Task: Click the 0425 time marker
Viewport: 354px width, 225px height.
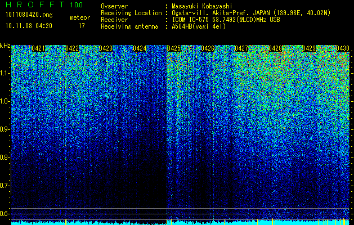Action: click(174, 48)
